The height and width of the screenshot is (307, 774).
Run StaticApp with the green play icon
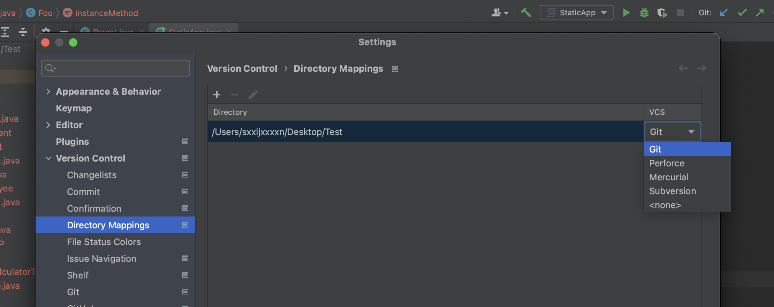click(x=626, y=13)
